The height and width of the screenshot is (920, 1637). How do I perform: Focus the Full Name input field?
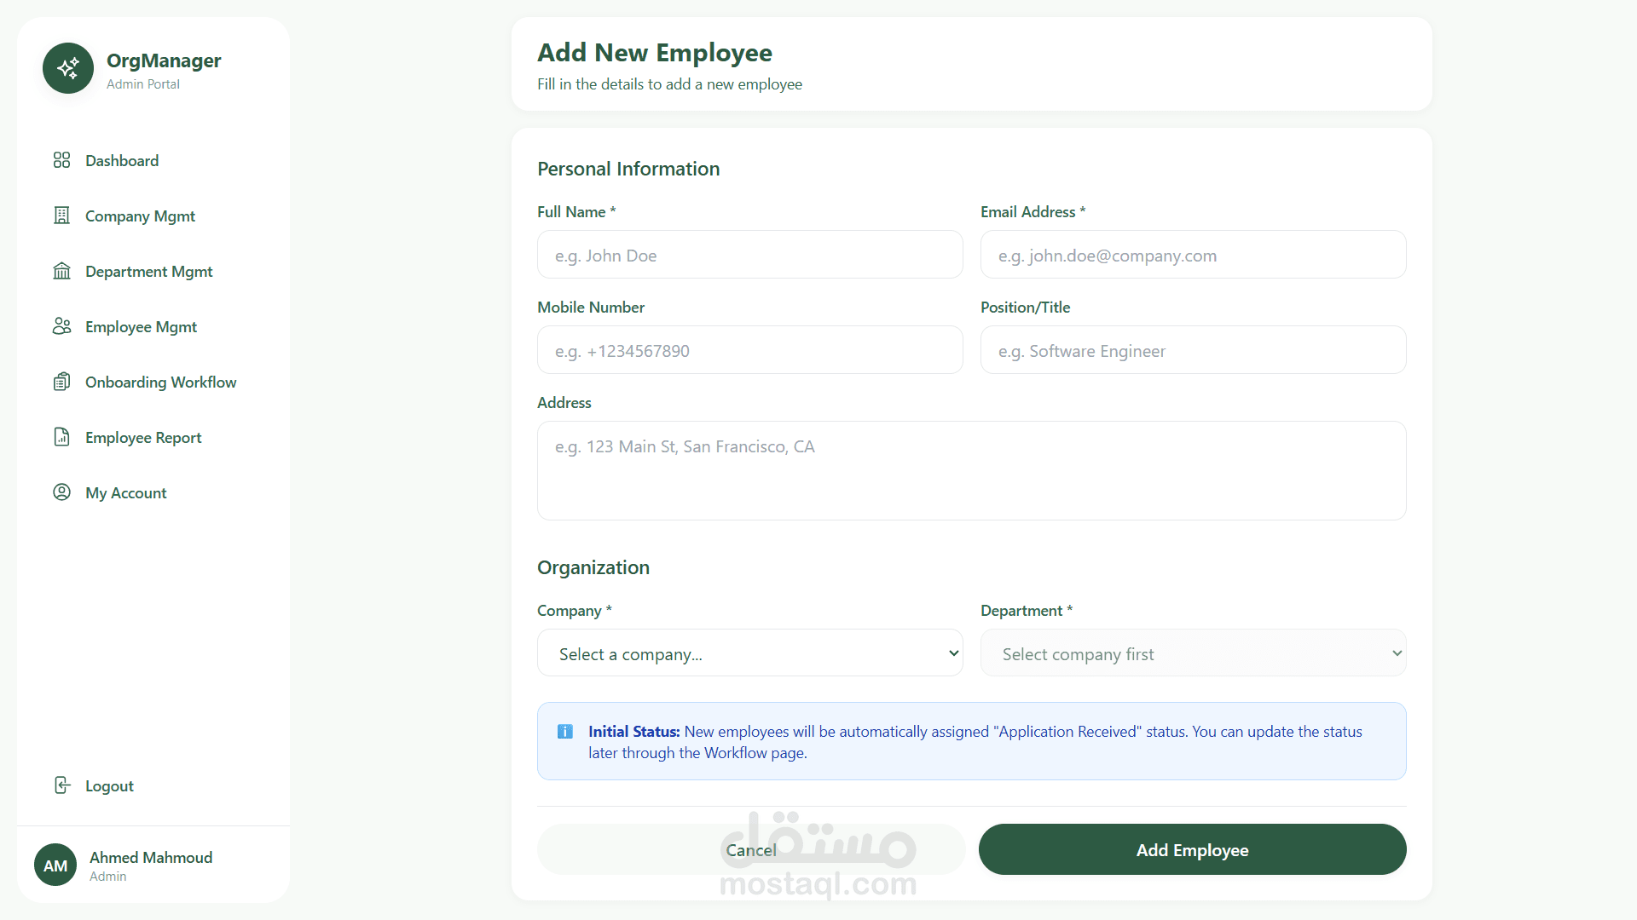(x=749, y=255)
